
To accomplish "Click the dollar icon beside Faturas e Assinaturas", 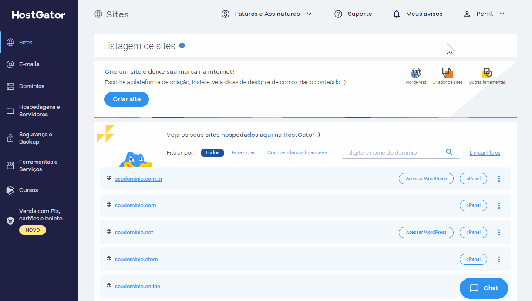I will coord(226,14).
